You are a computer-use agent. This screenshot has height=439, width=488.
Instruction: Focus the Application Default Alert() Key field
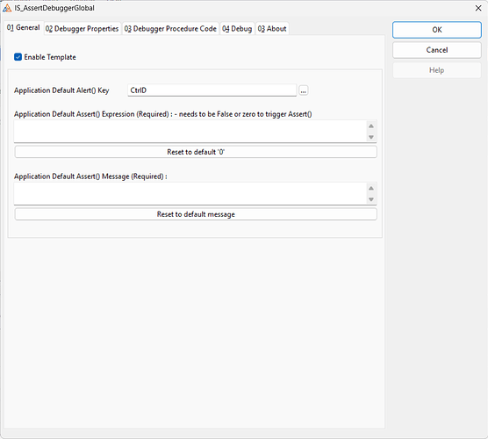click(212, 90)
